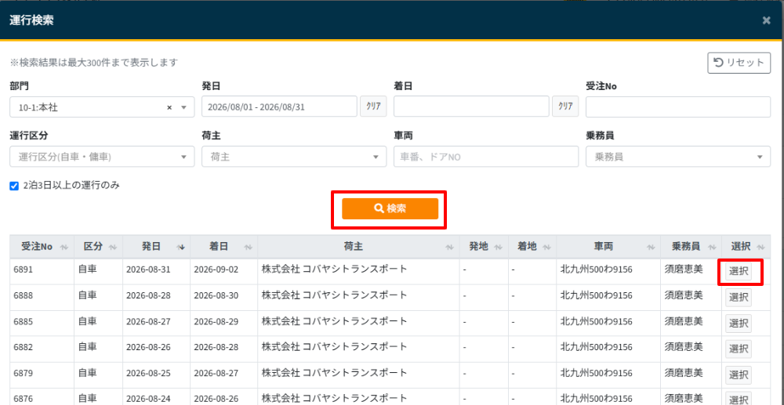The width and height of the screenshot is (784, 405).
Task: Sort the table by the 発日 column header
Action: pyautogui.click(x=156, y=247)
